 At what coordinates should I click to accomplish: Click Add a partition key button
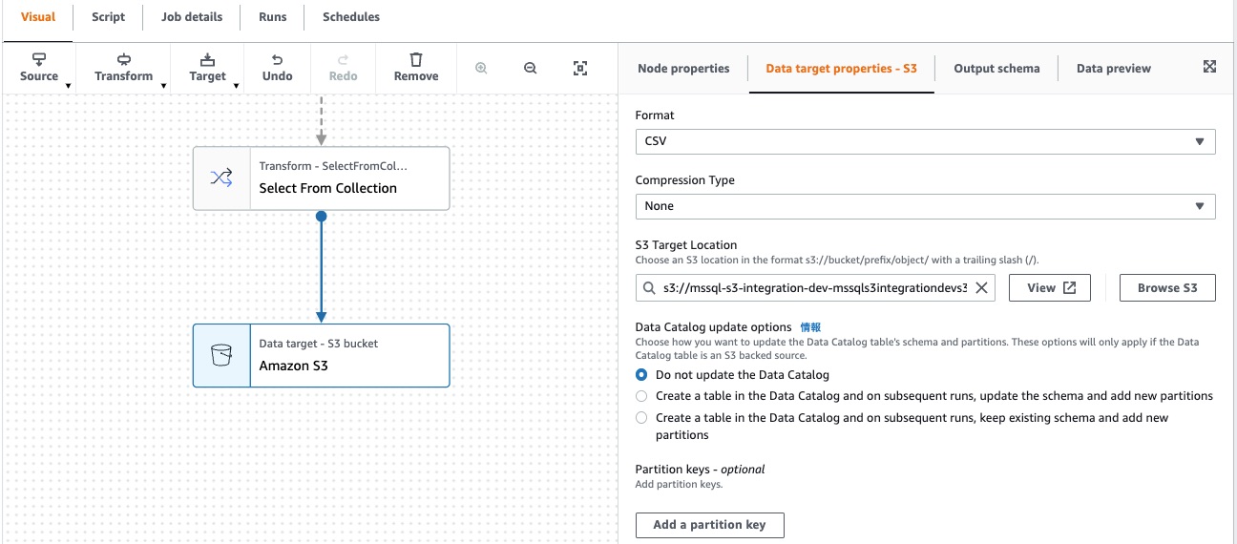pos(709,525)
